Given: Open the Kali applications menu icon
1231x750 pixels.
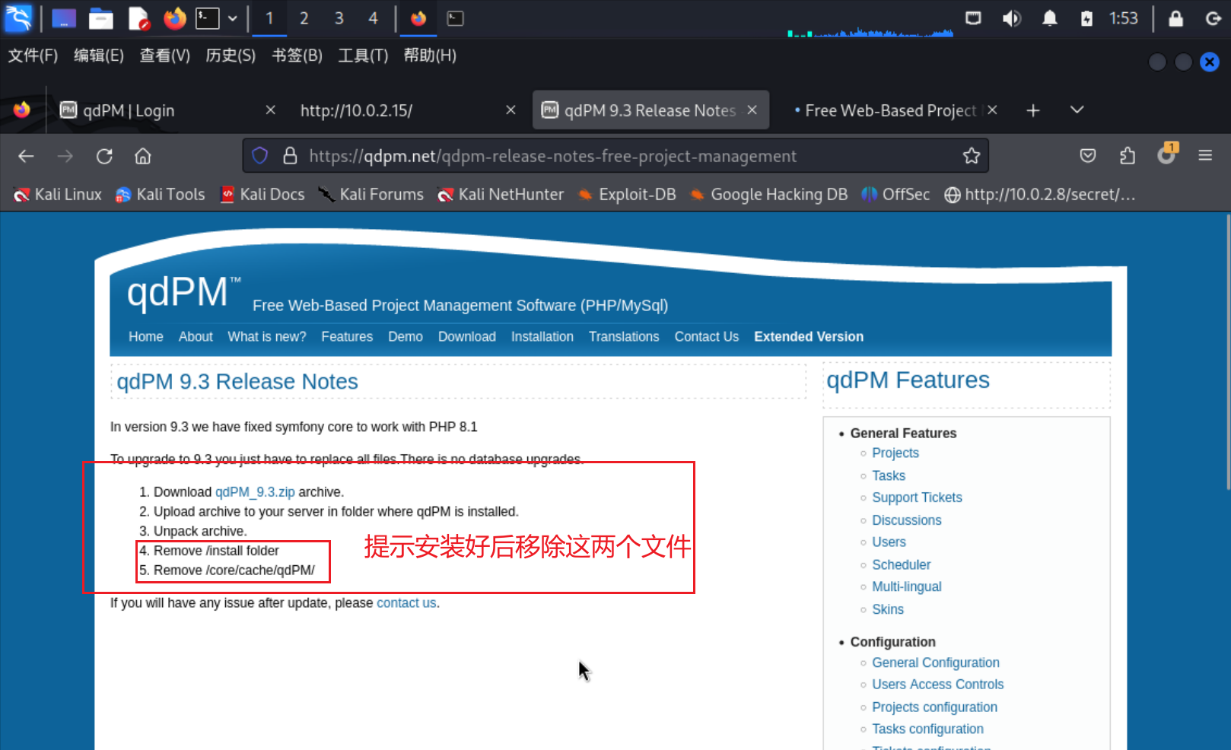Looking at the screenshot, I should (x=18, y=18).
